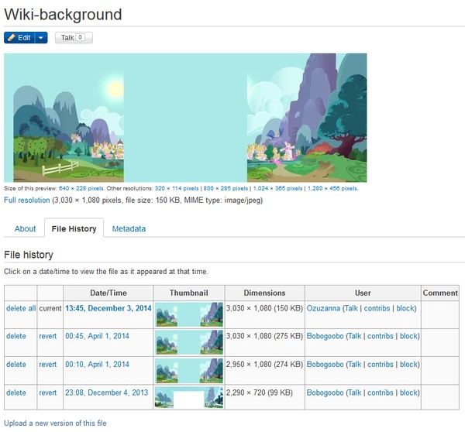Open Bobogoobo Talk in the 99 KB row
This screenshot has width=465, height=432.
click(x=355, y=393)
